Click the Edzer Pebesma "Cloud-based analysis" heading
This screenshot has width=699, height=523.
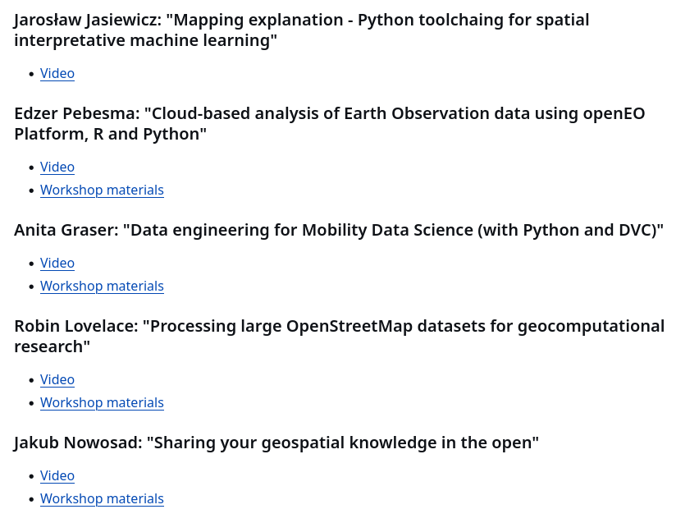click(x=330, y=124)
